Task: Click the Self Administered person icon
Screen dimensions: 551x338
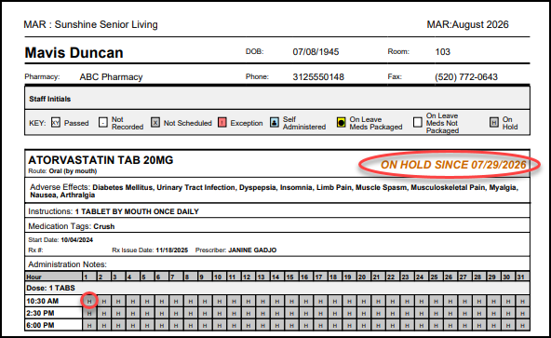Action: [x=275, y=122]
